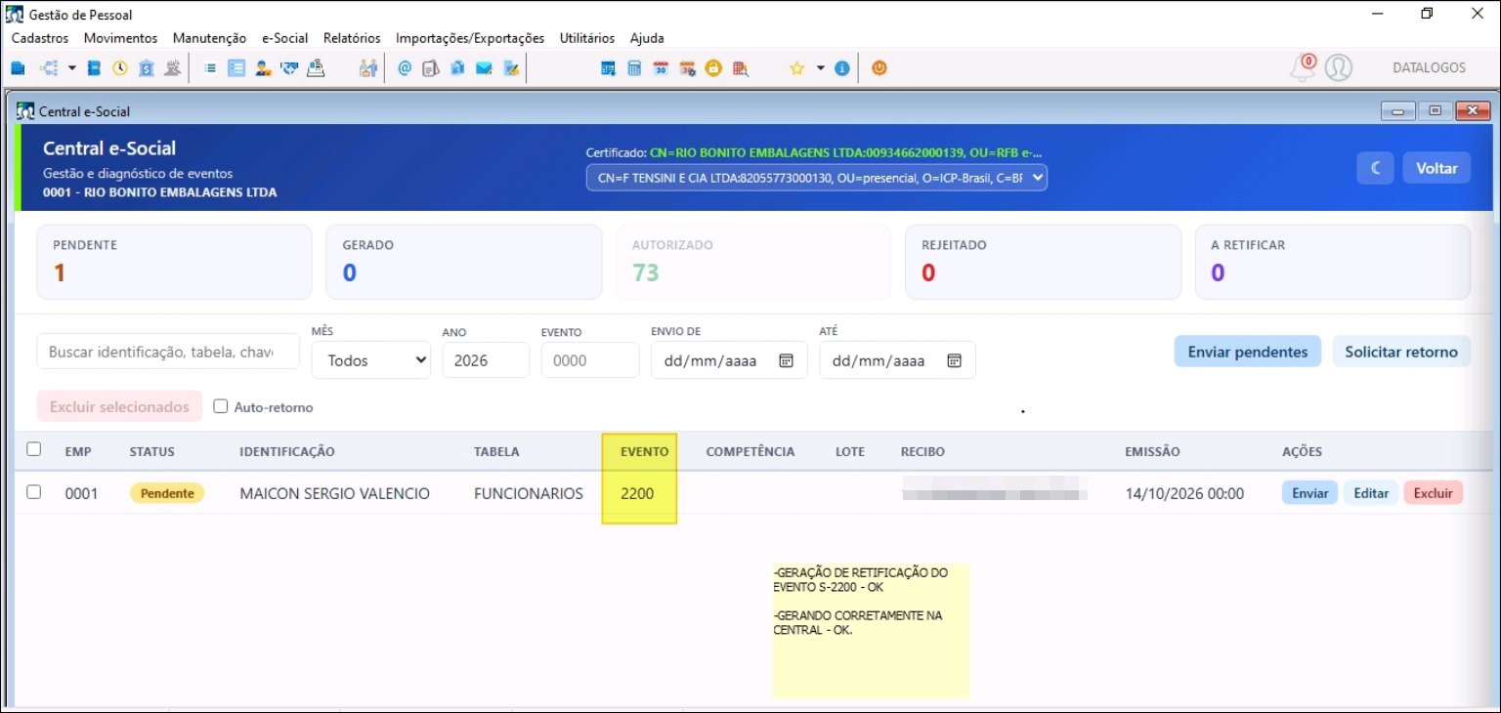This screenshot has height=713, width=1501.
Task: Open the Relatórios menu
Action: click(x=352, y=38)
